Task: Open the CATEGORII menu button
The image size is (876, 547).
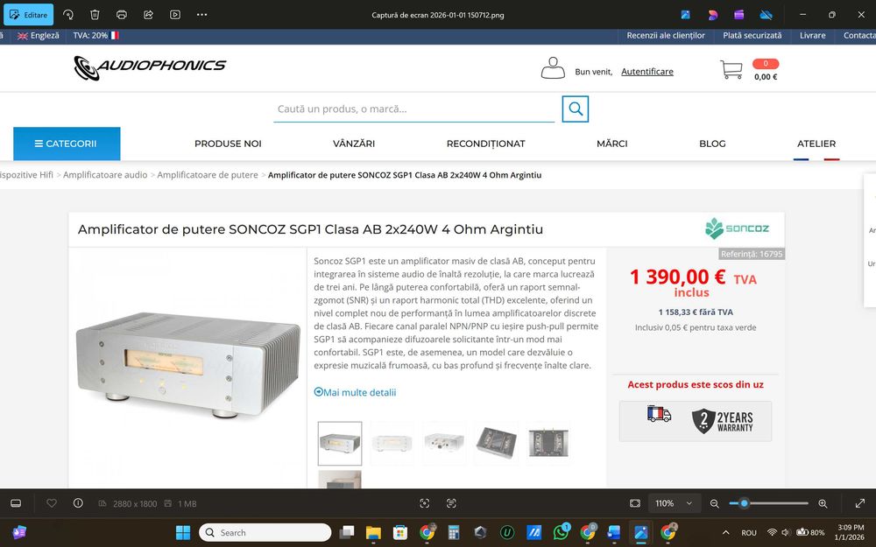Action: pyautogui.click(x=67, y=144)
